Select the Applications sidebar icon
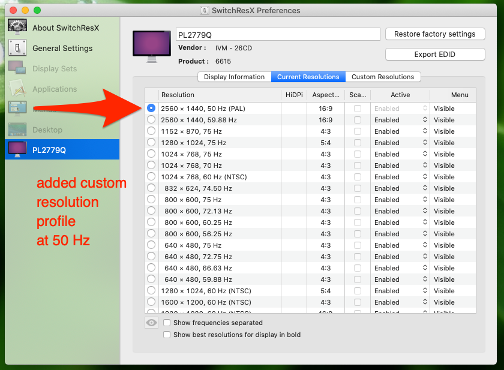This screenshot has width=504, height=370. [17, 88]
